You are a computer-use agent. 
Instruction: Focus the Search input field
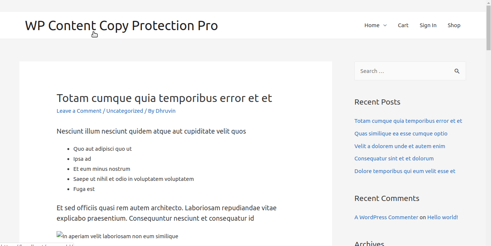point(404,71)
